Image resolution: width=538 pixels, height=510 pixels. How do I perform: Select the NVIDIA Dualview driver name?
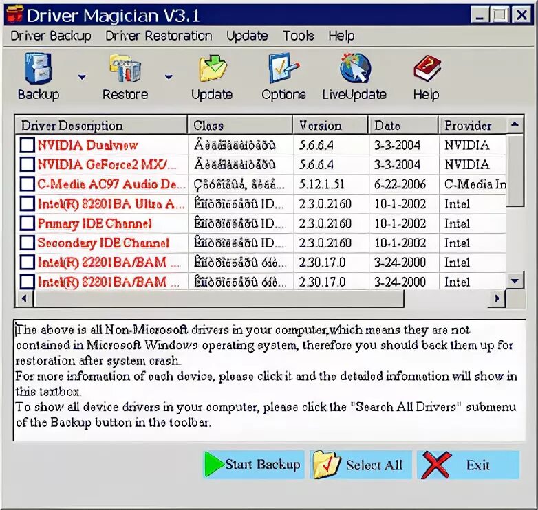[88, 145]
